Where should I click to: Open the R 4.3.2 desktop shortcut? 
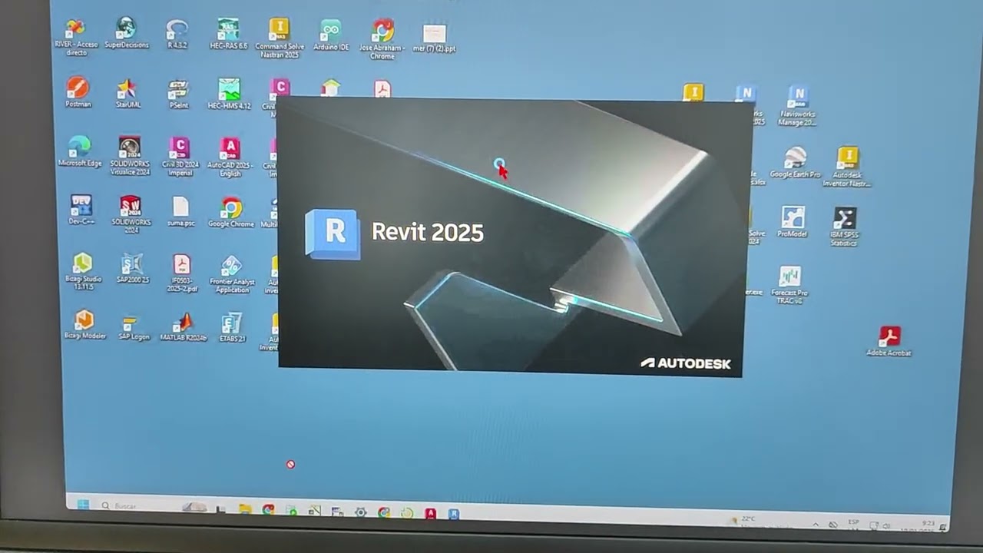pos(177,35)
